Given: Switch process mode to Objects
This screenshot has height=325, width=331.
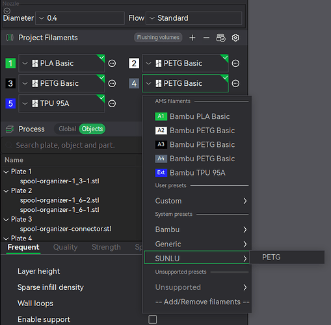Looking at the screenshot, I should [x=92, y=129].
